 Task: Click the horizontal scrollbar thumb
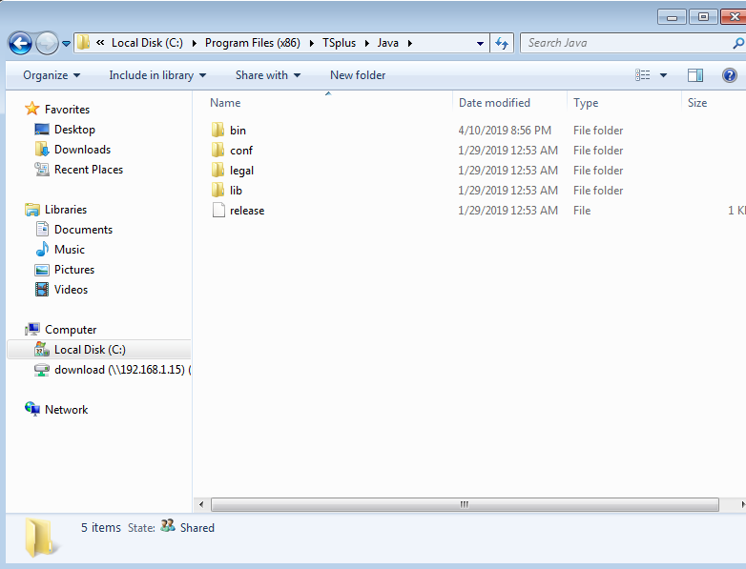tap(465, 504)
